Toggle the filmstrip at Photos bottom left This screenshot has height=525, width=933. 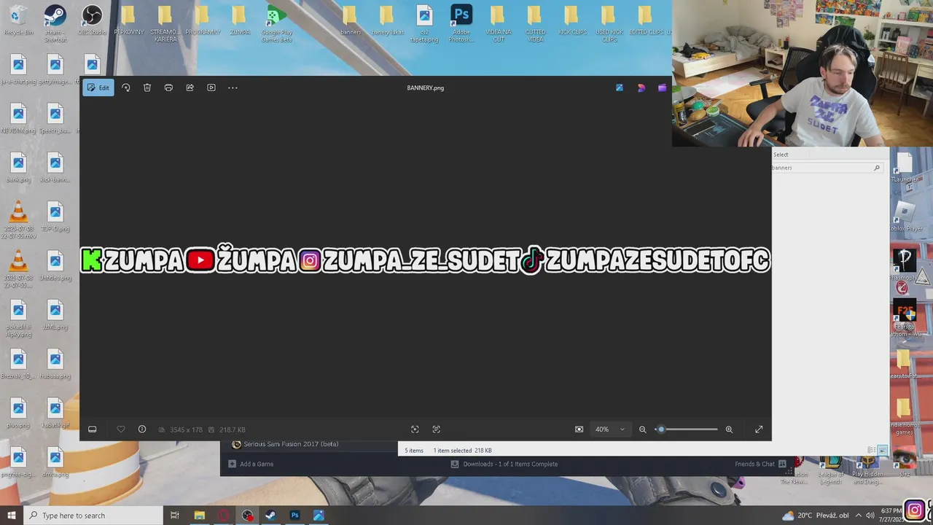pos(93,429)
